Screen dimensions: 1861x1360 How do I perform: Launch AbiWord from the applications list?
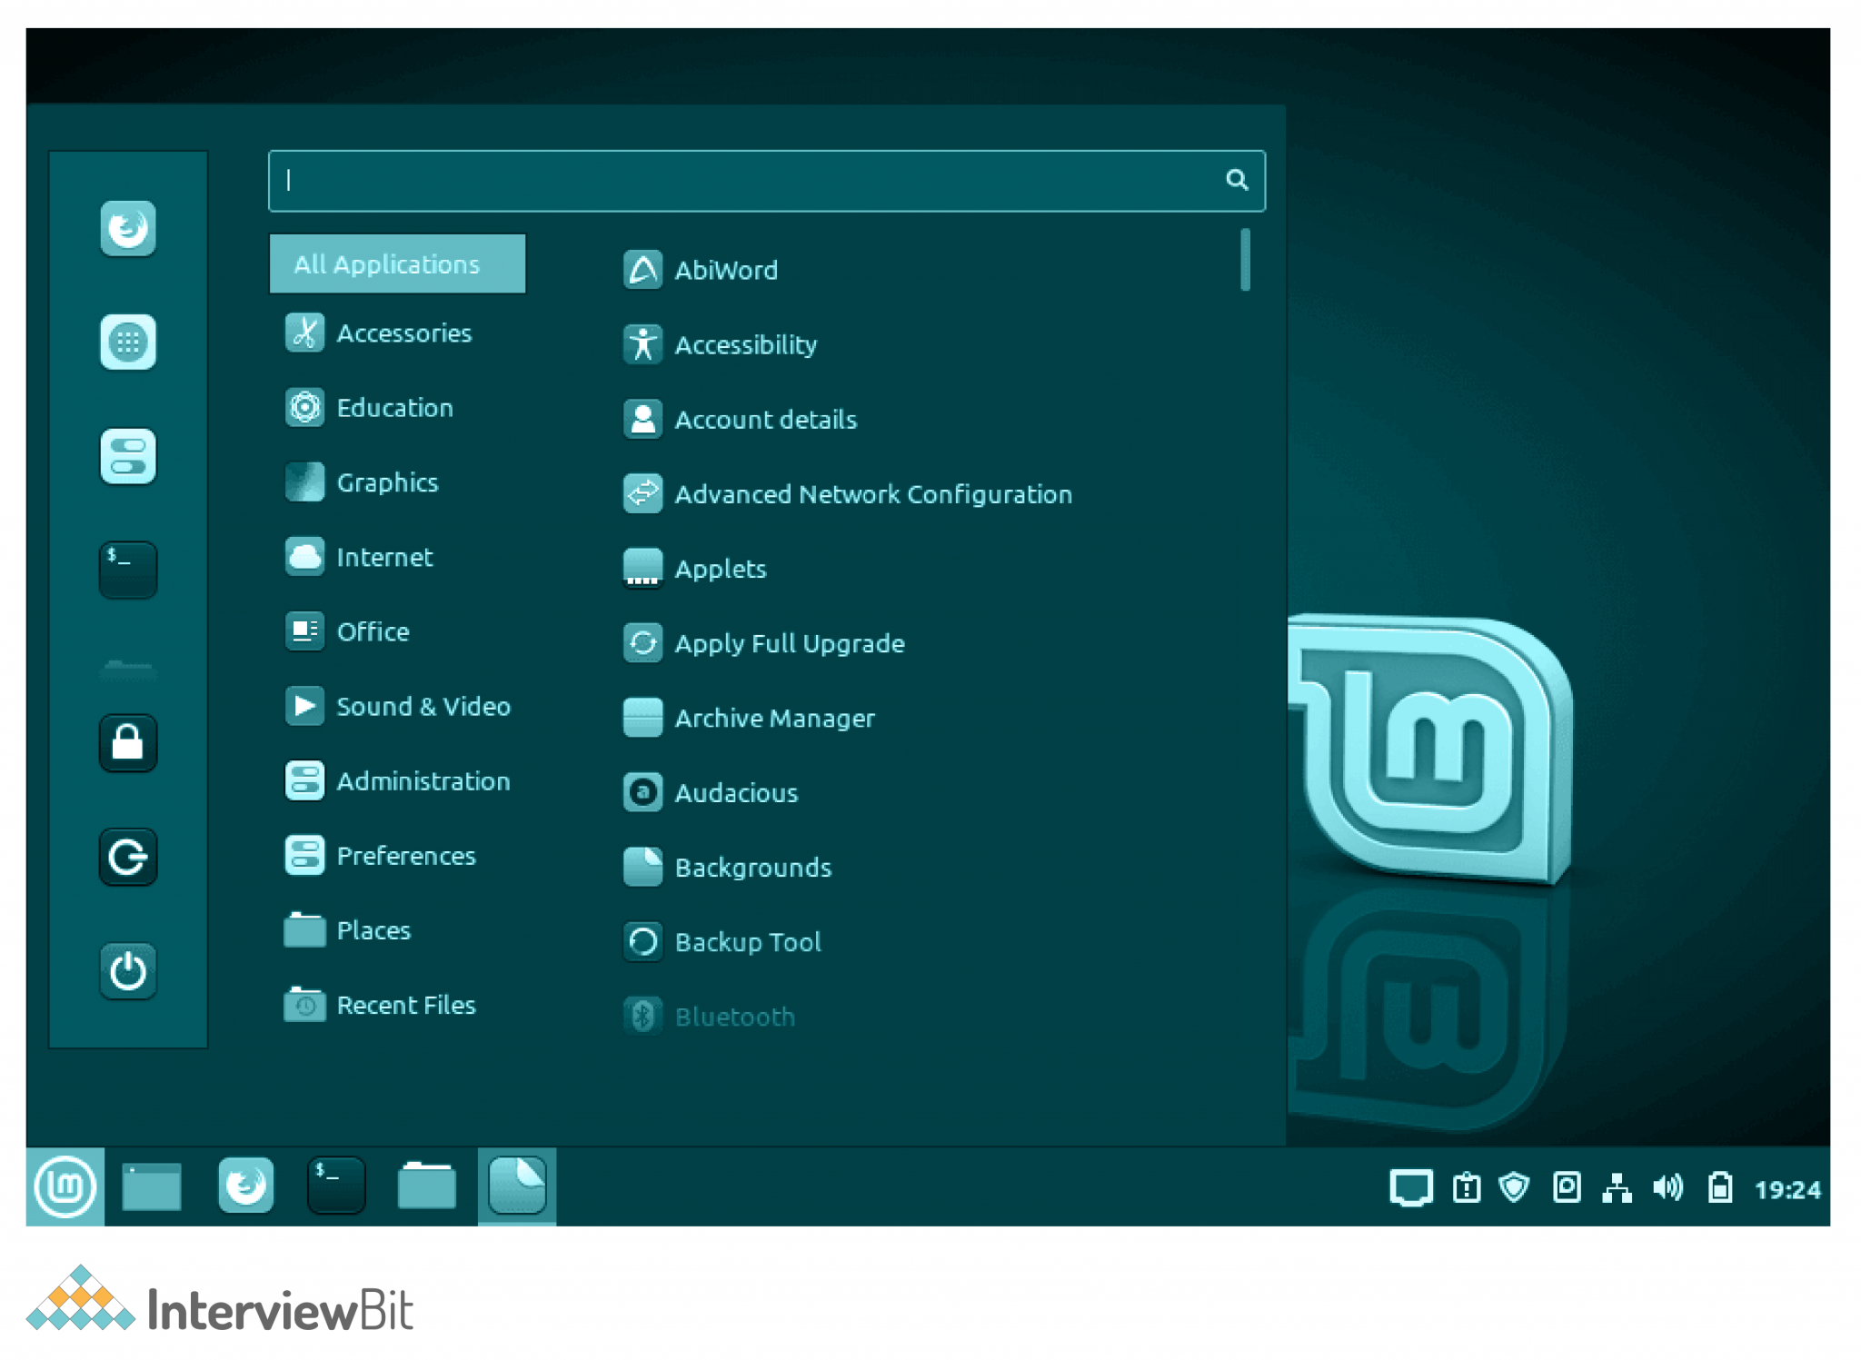coord(725,270)
